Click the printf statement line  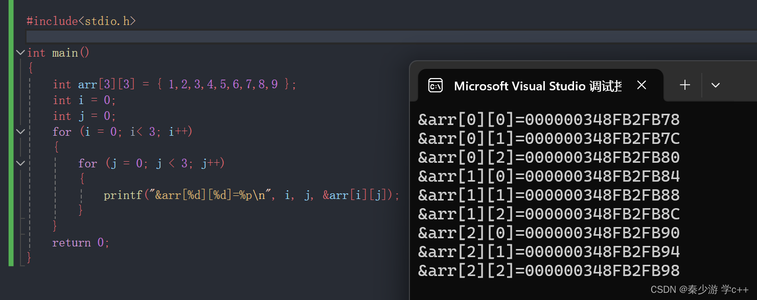point(251,195)
